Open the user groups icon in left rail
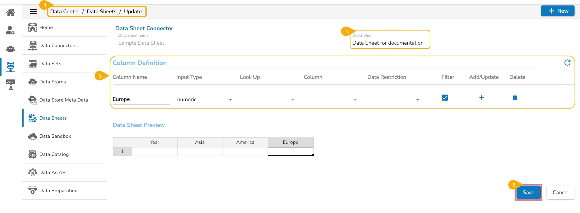 click(11, 48)
